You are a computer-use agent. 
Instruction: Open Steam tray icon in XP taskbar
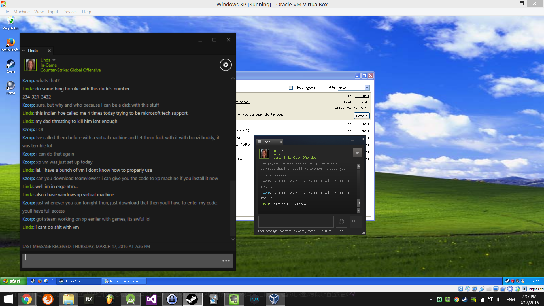coord(507,281)
